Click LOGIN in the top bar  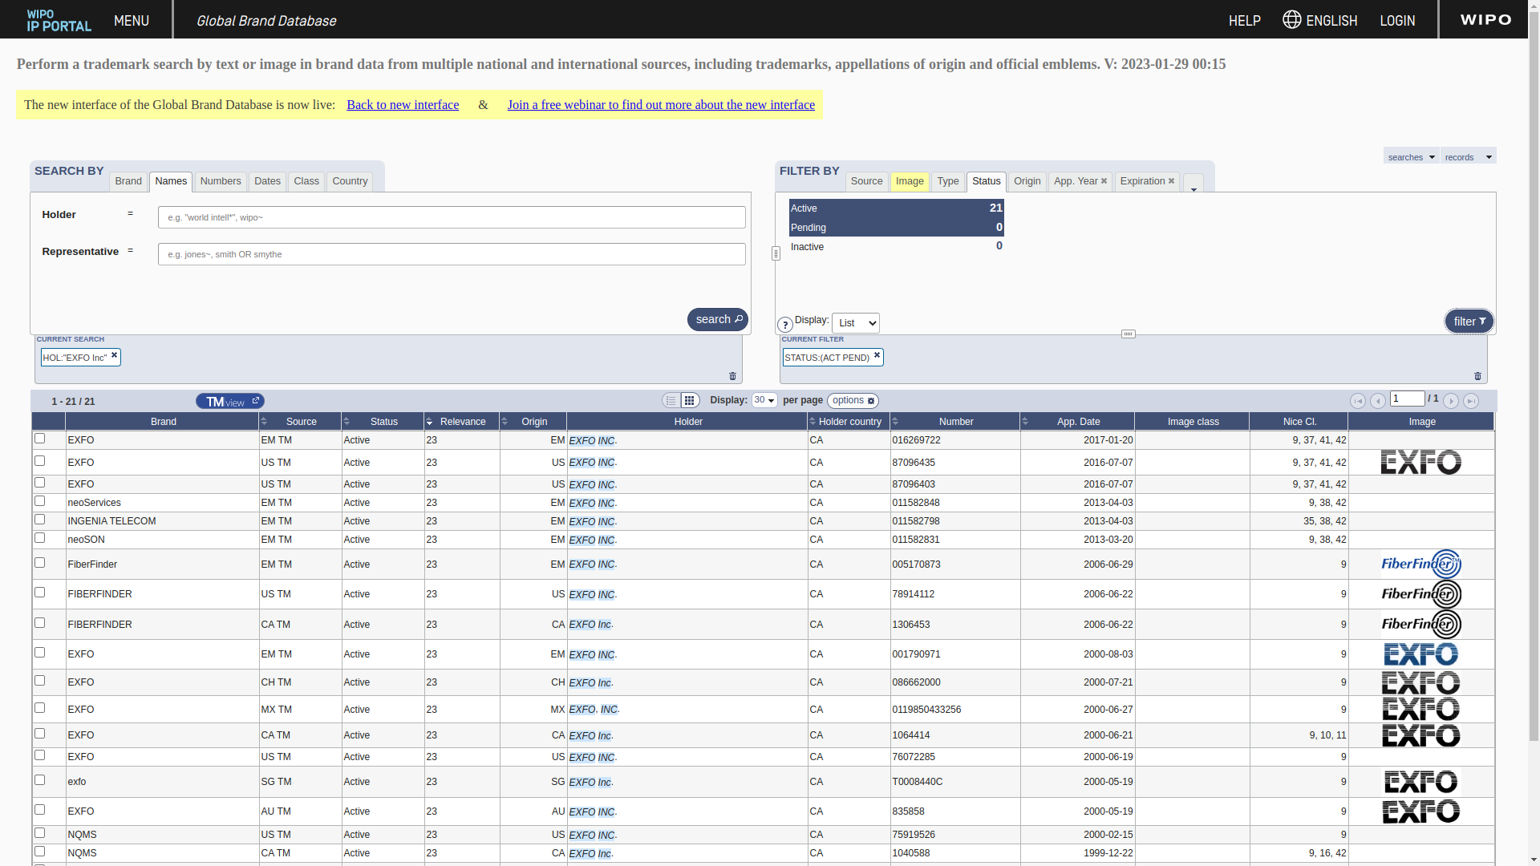1397,20
